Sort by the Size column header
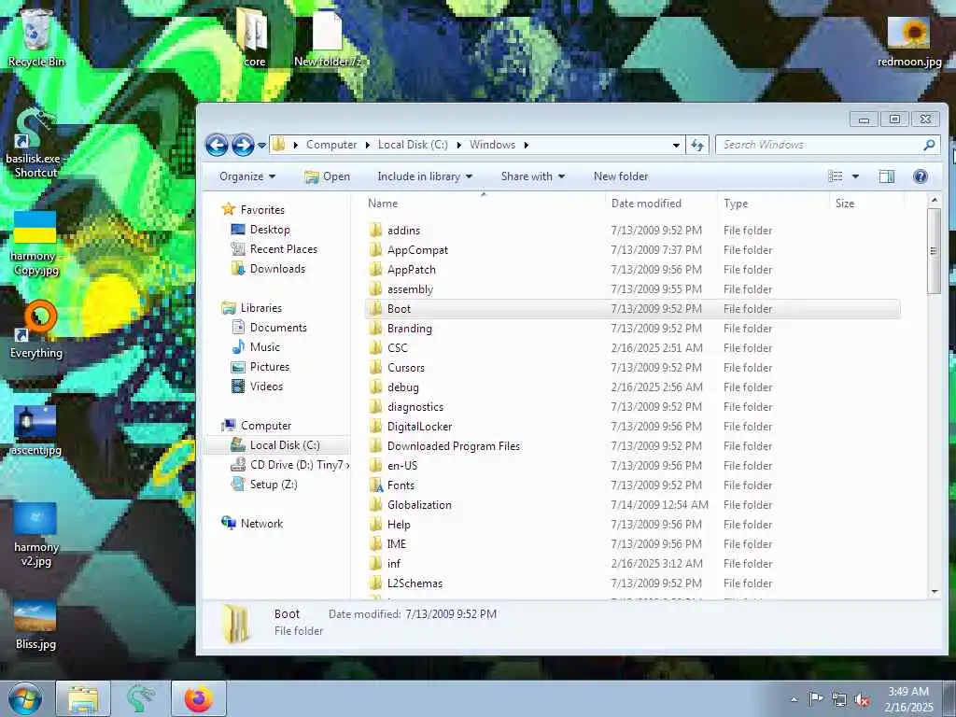This screenshot has height=717, width=956. (844, 204)
